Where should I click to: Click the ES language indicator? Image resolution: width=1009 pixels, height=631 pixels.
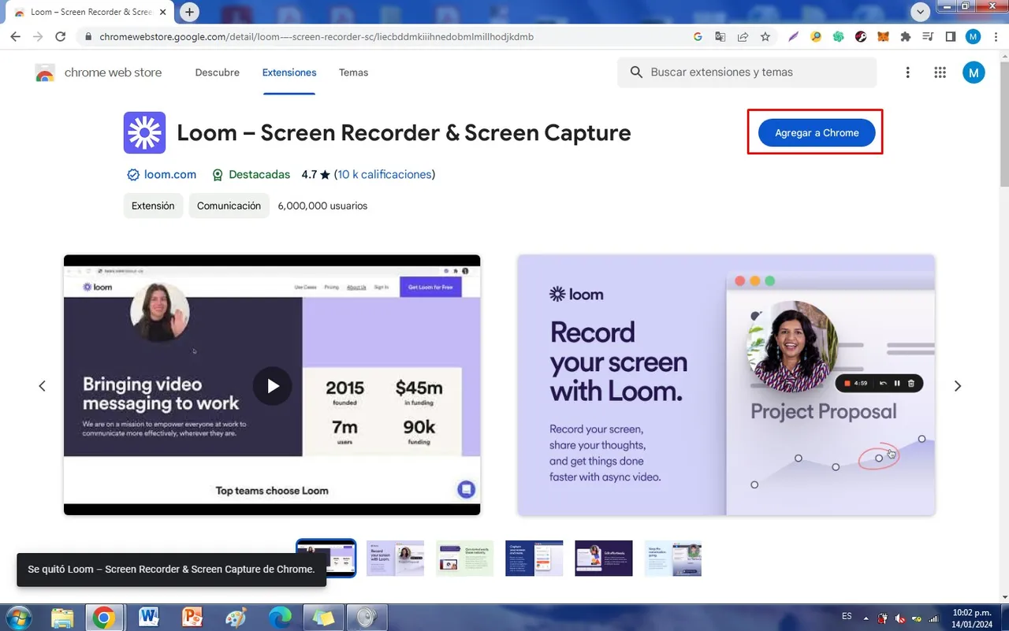847,616
